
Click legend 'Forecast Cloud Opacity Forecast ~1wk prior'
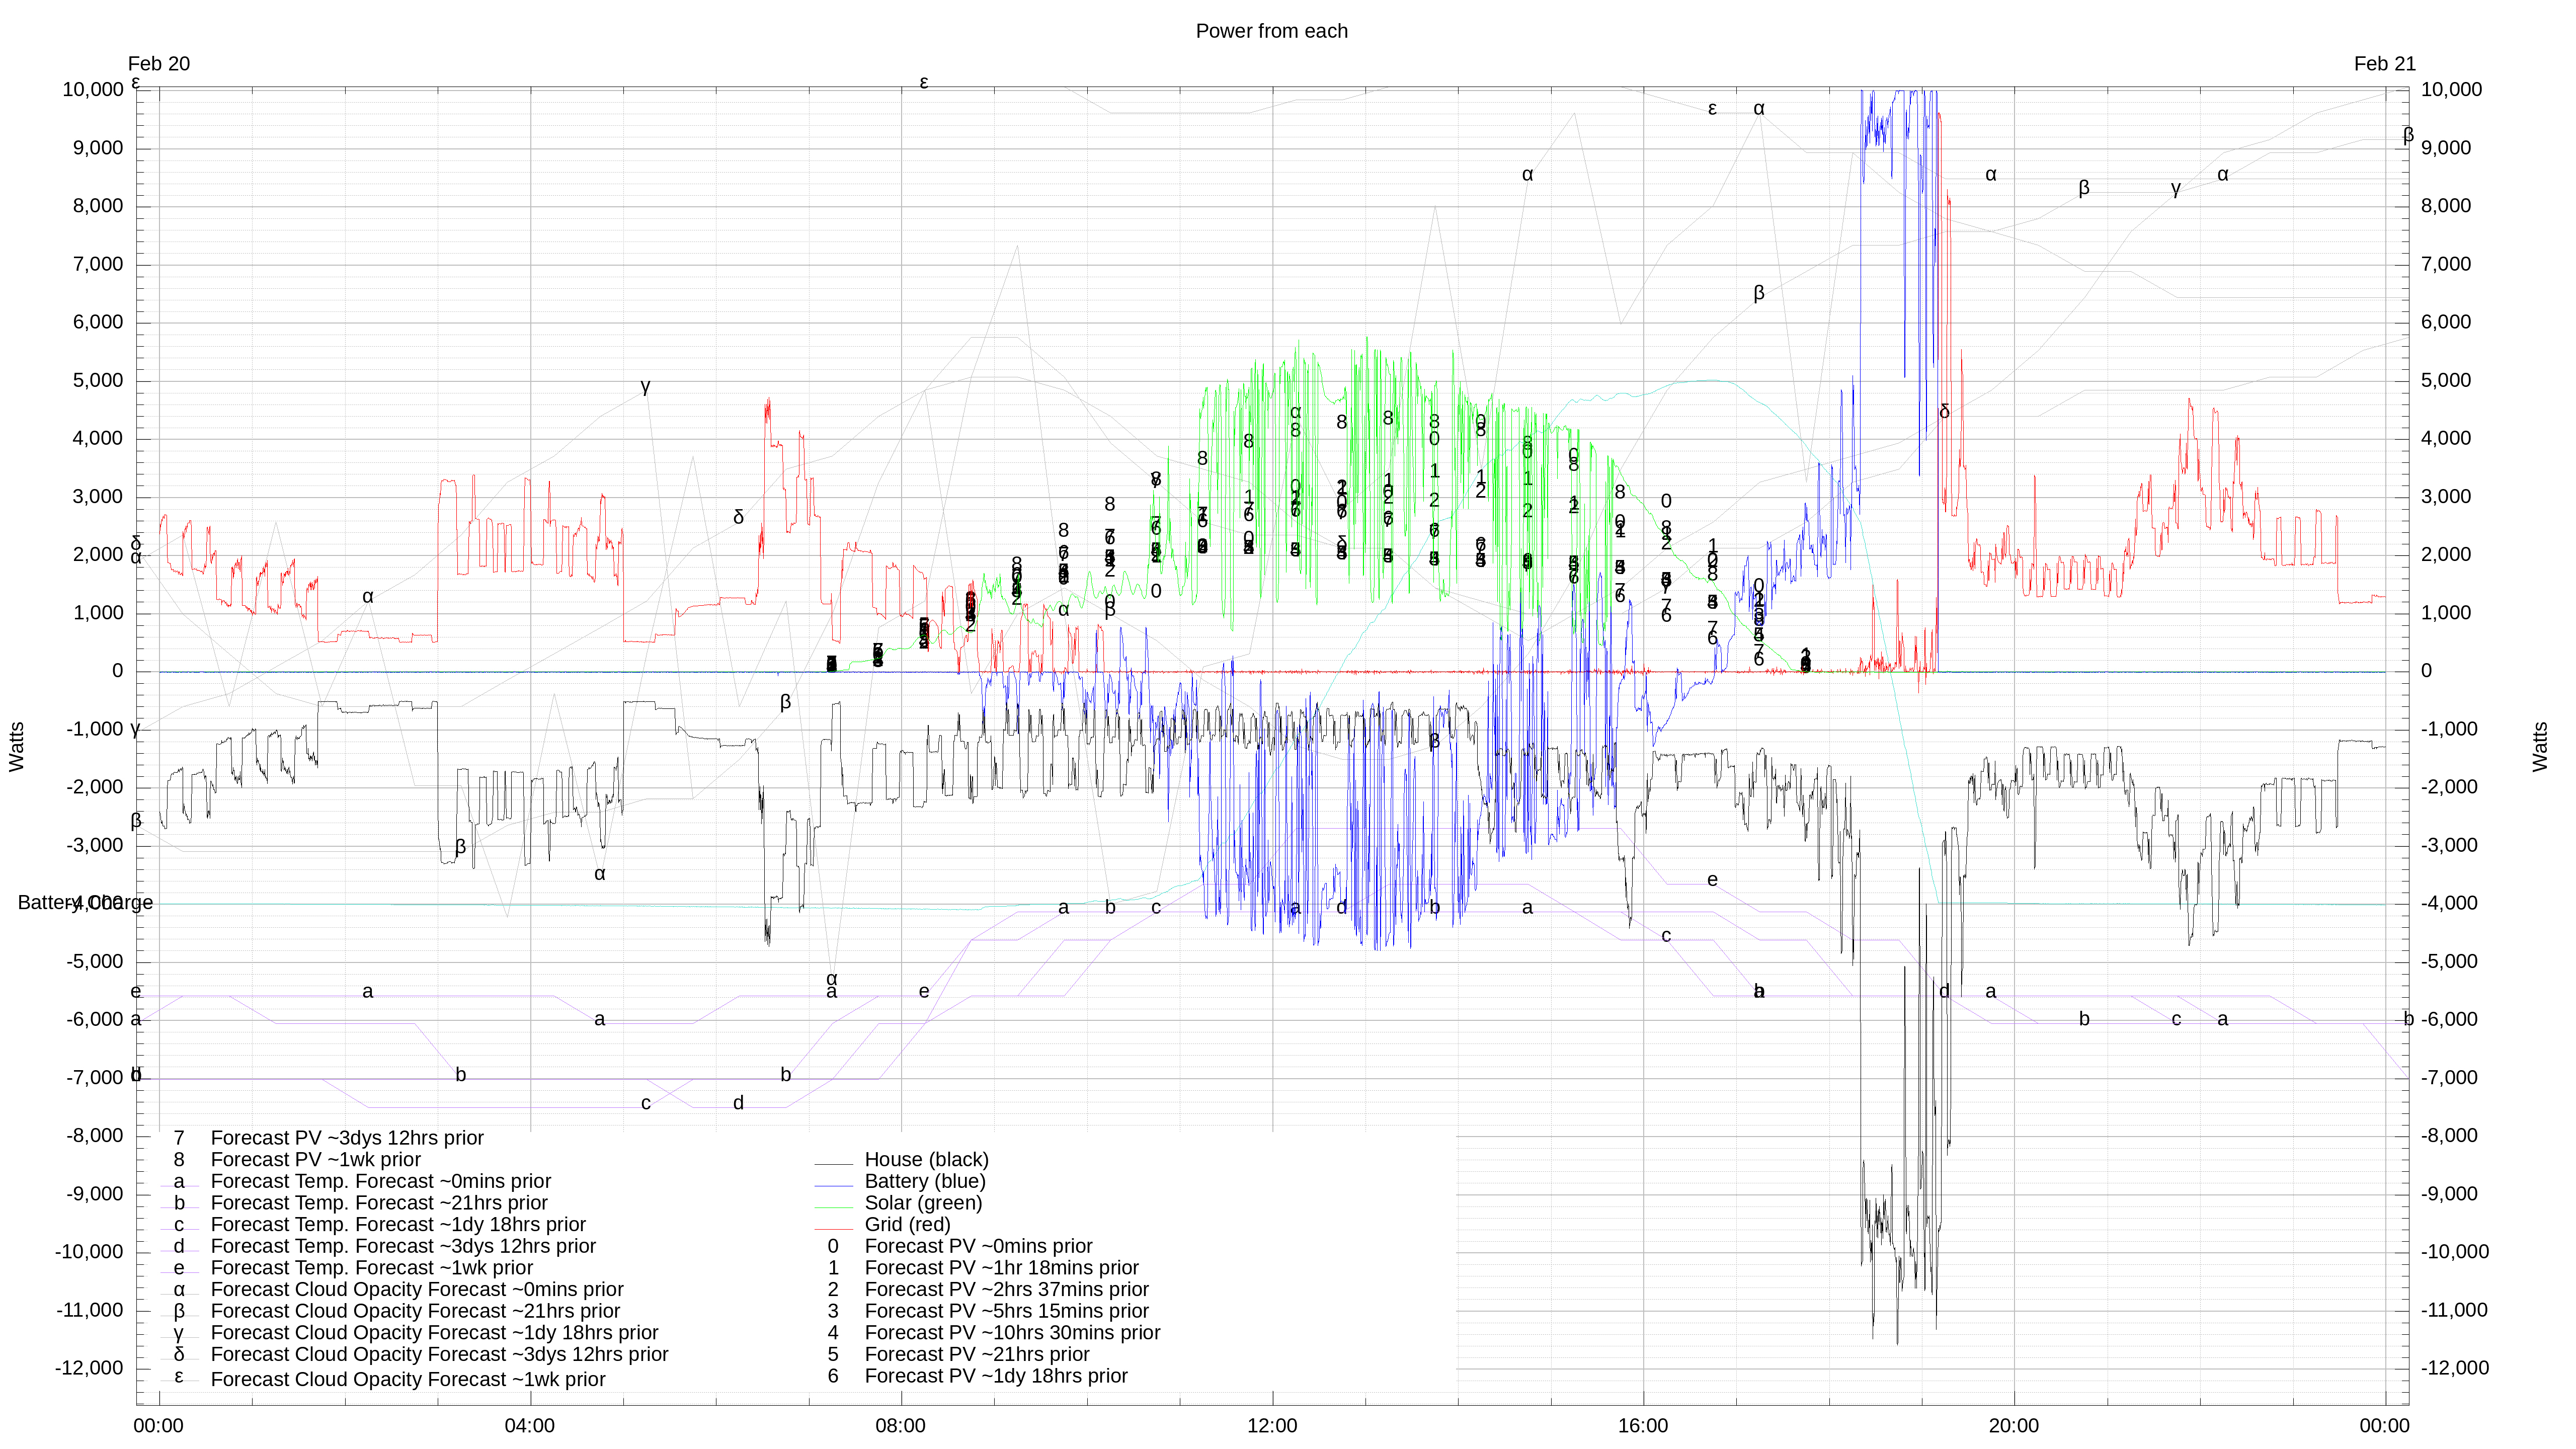408,1380
